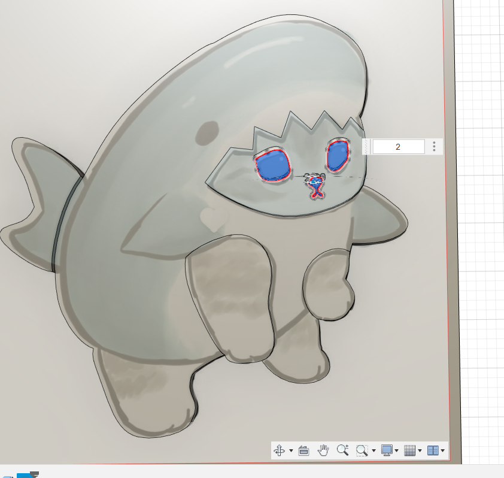Select the Zoom magnifier tool
Image resolution: width=504 pixels, height=478 pixels.
342,450
